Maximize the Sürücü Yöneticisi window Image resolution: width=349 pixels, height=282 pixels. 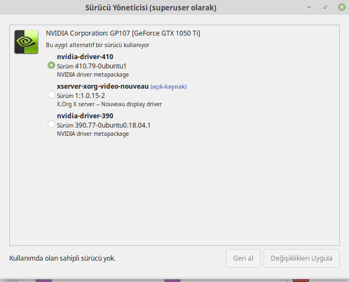pos(325,7)
